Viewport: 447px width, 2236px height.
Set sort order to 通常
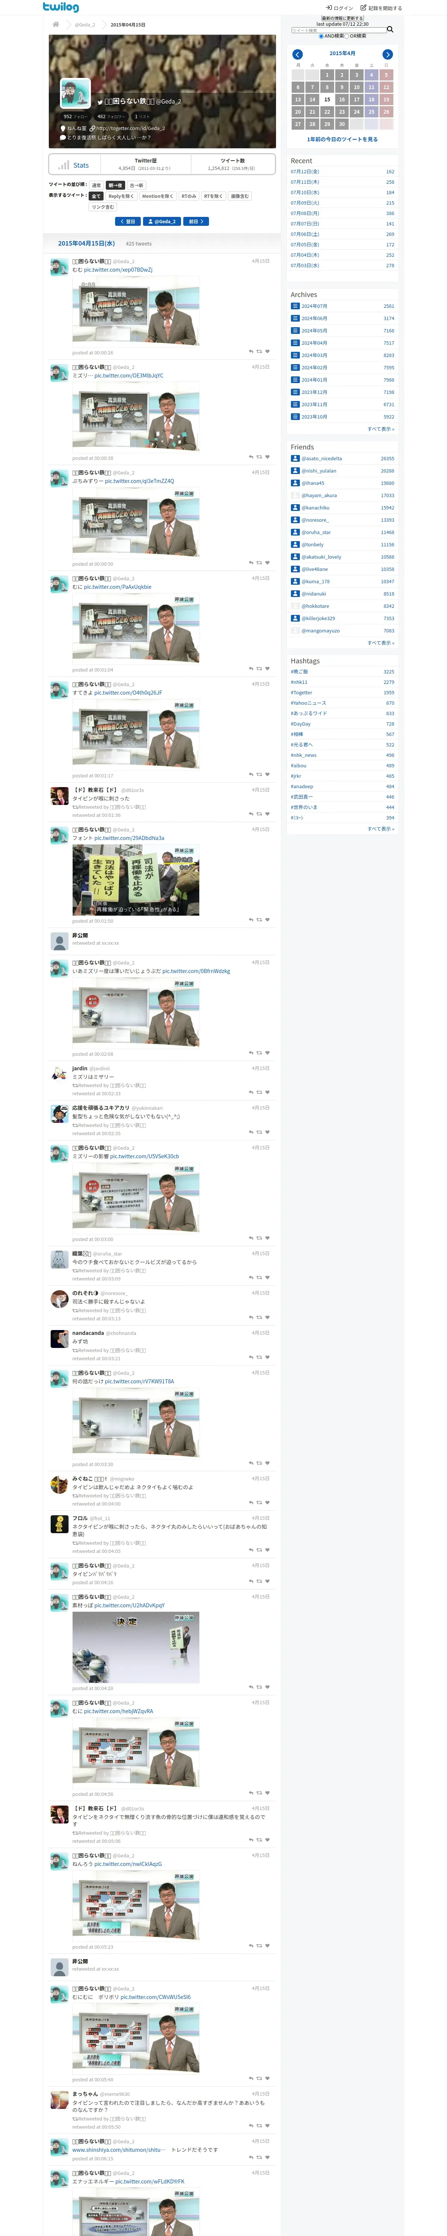(96, 186)
